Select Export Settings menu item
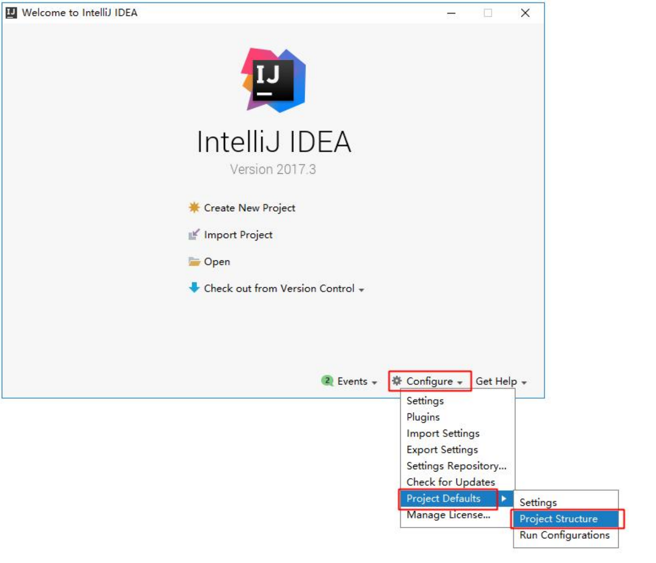The width and height of the screenshot is (656, 563). click(x=457, y=450)
